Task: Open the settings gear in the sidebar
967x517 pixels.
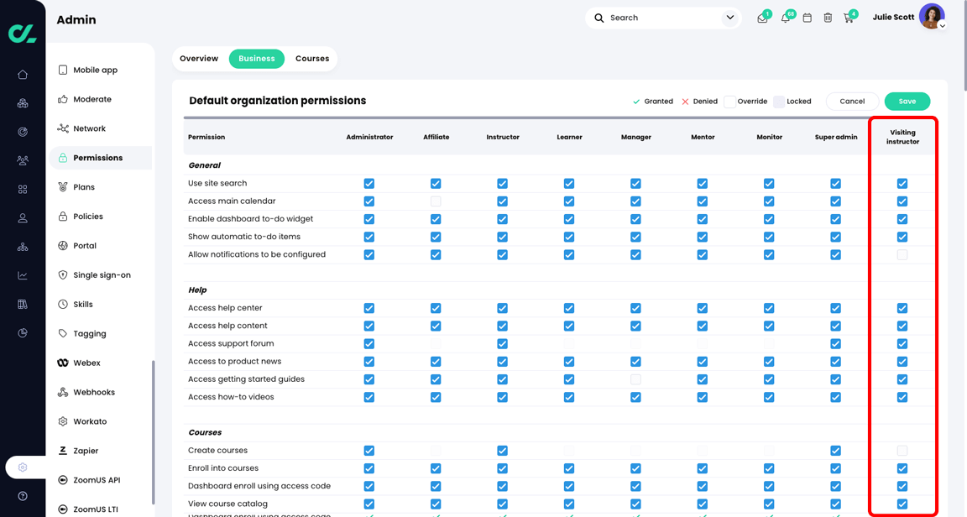Action: (23, 467)
